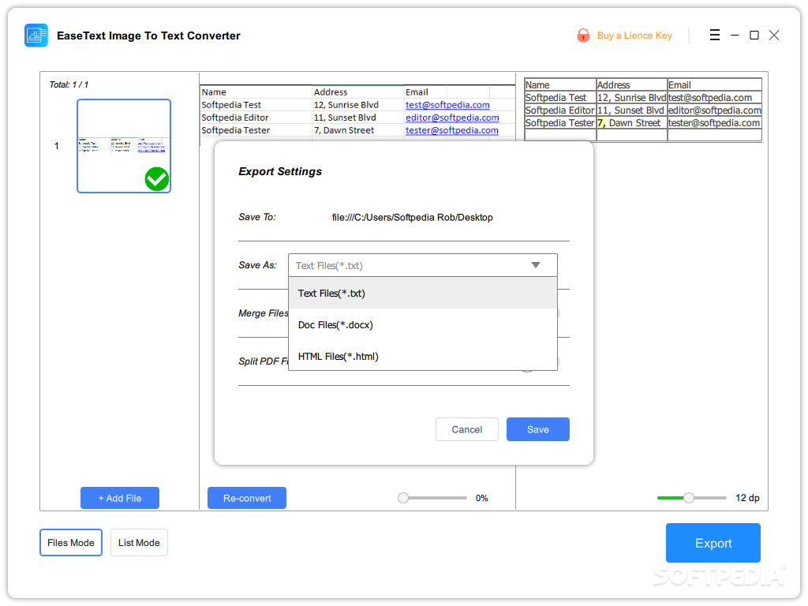This screenshot has height=606, width=808.
Task: Click the lock icon beside Buy a Licence Key
Action: 583,36
